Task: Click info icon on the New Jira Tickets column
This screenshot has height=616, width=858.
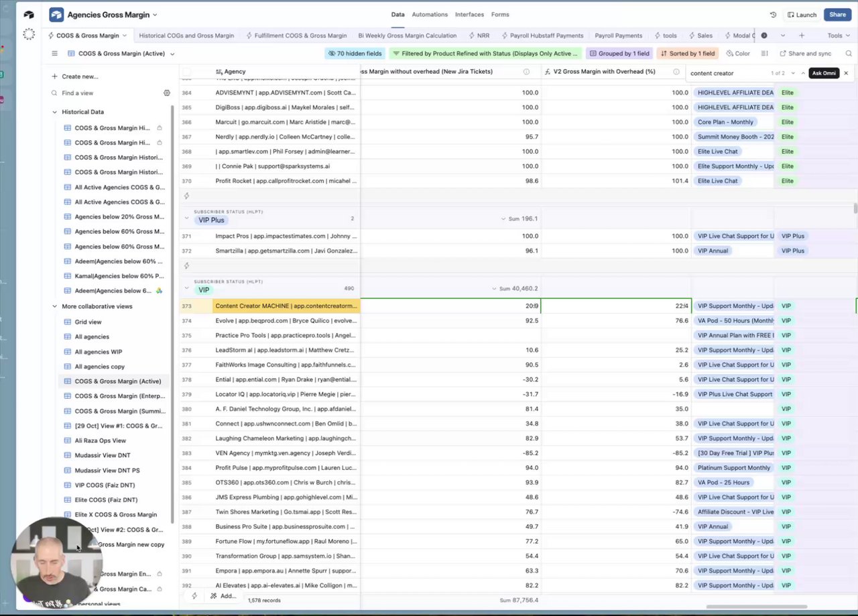Action: pos(526,72)
